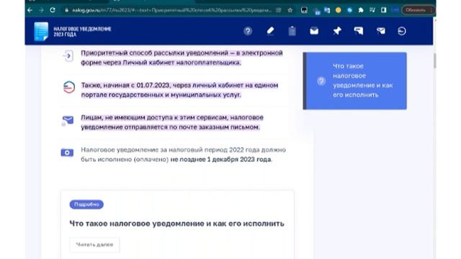Click the Читать далее button
Viewport: 461px width, 259px height.
pos(94,245)
